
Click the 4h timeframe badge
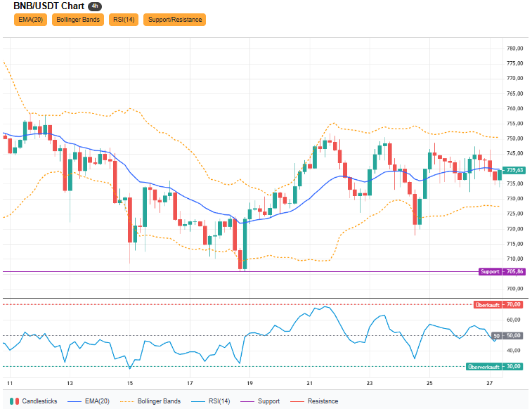95,6
